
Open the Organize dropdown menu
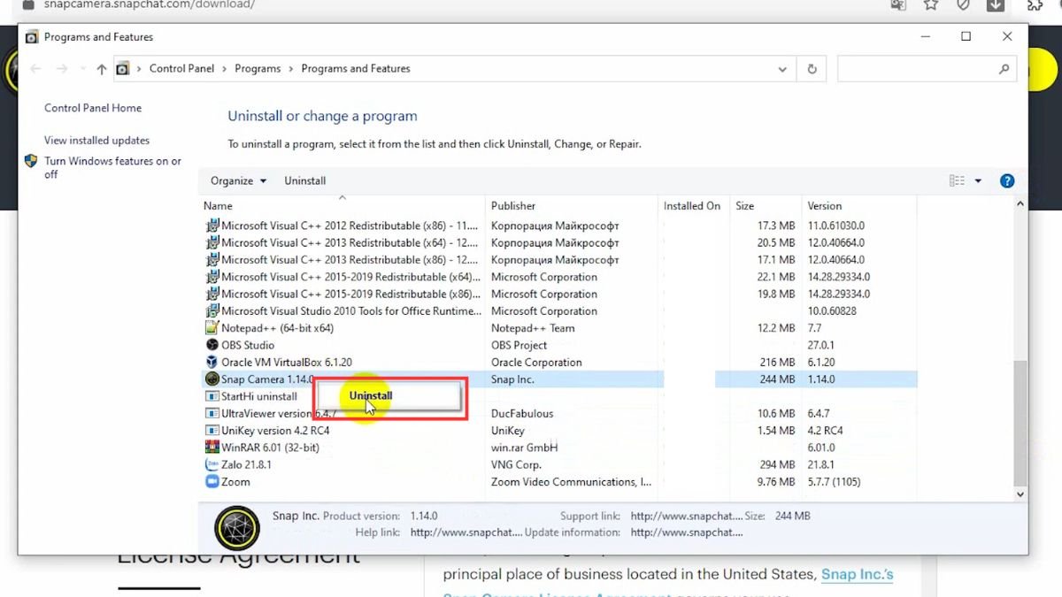click(x=238, y=180)
